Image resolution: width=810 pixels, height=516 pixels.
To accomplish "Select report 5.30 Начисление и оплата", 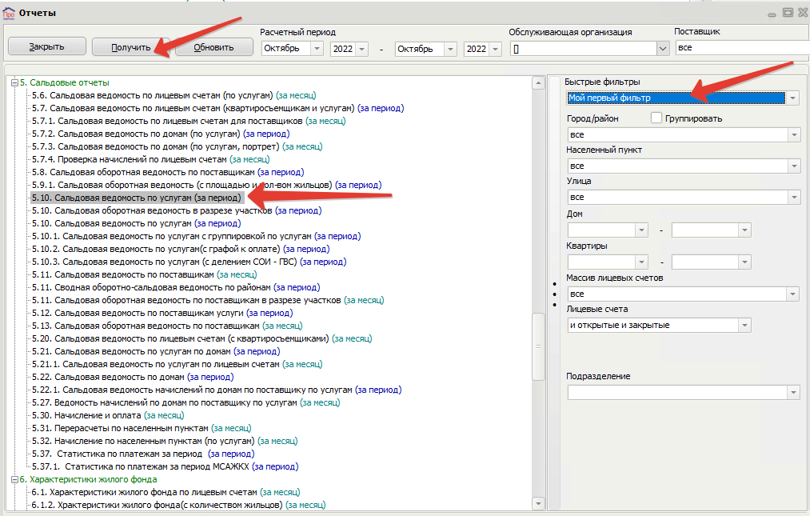I will (107, 415).
